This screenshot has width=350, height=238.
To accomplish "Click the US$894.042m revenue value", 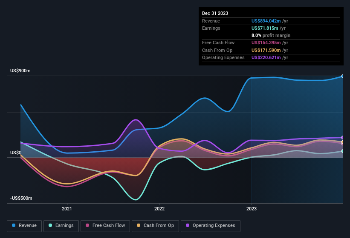I will click(x=266, y=21).
